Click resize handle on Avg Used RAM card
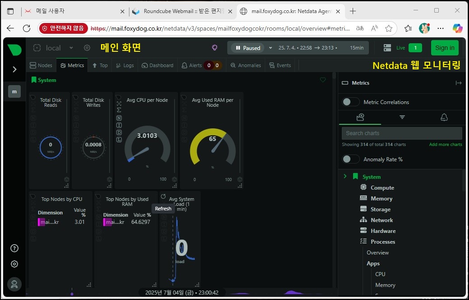 click(x=240, y=186)
